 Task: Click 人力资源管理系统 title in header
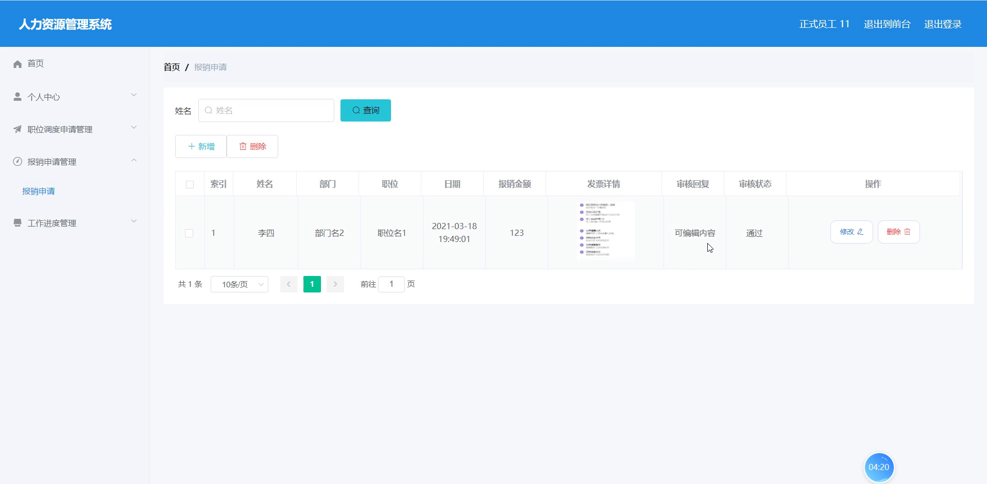pos(65,24)
